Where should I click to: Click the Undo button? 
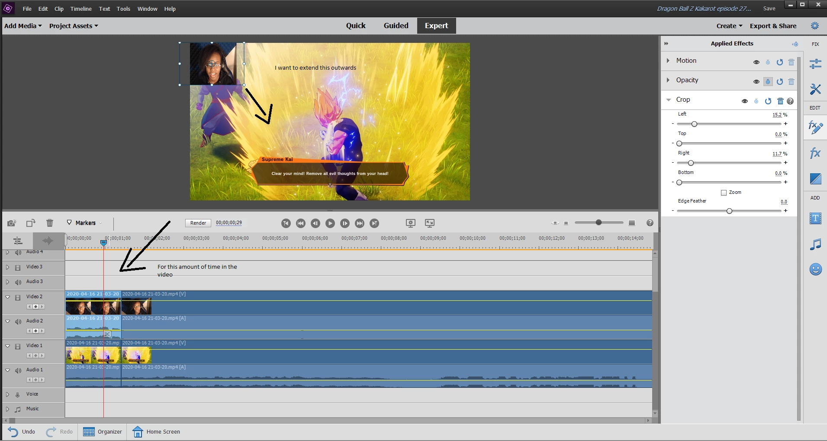[22, 431]
